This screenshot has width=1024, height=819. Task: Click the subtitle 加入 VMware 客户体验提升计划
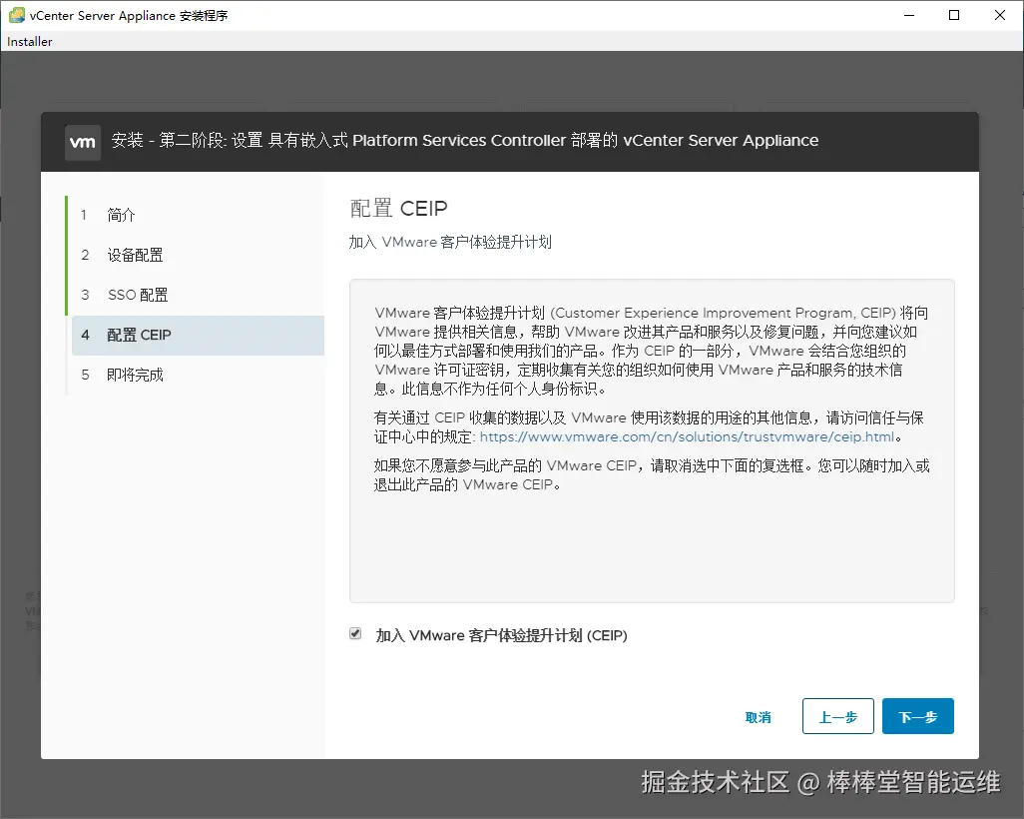[x=450, y=243]
